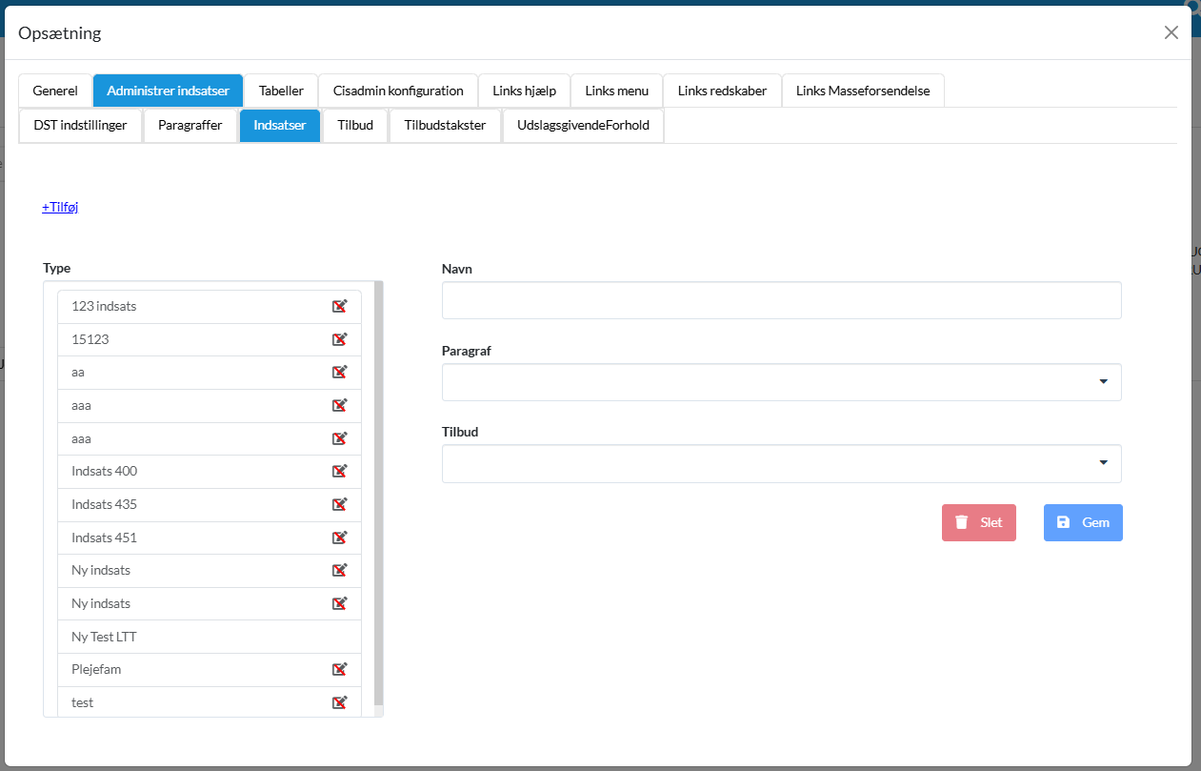The width and height of the screenshot is (1201, 771).
Task: Select the Paragraffer sub-tab
Action: coord(190,125)
